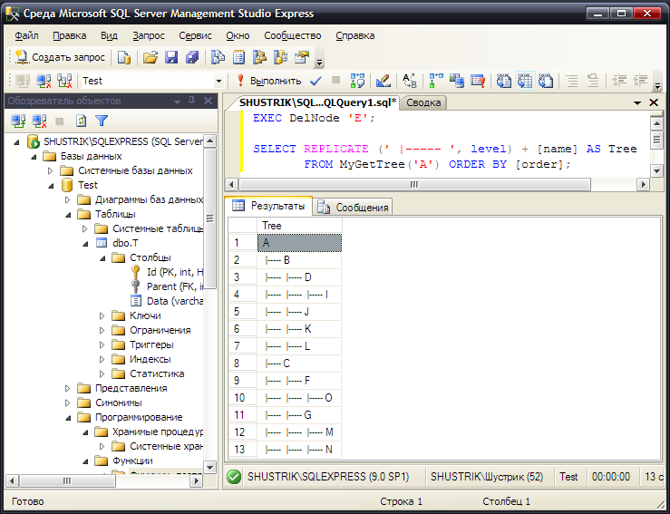670x514 pixels.
Task: Select result cell row 8 containing C
Action: 299,364
